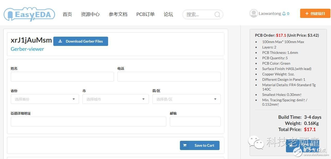Viewport: 331px width, 159px height.
Task: Expand the 省份 province dropdown
Action: click(x=45, y=99)
